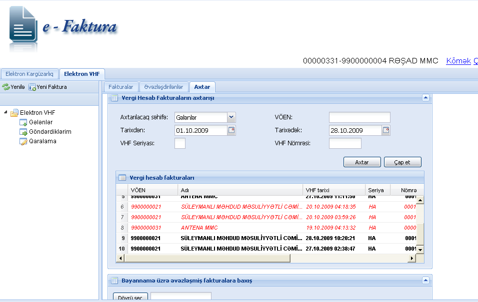This screenshot has height=302, width=478.
Task: Select row 6 dated 20.10.2009 04:18:35
Action: tap(266, 207)
